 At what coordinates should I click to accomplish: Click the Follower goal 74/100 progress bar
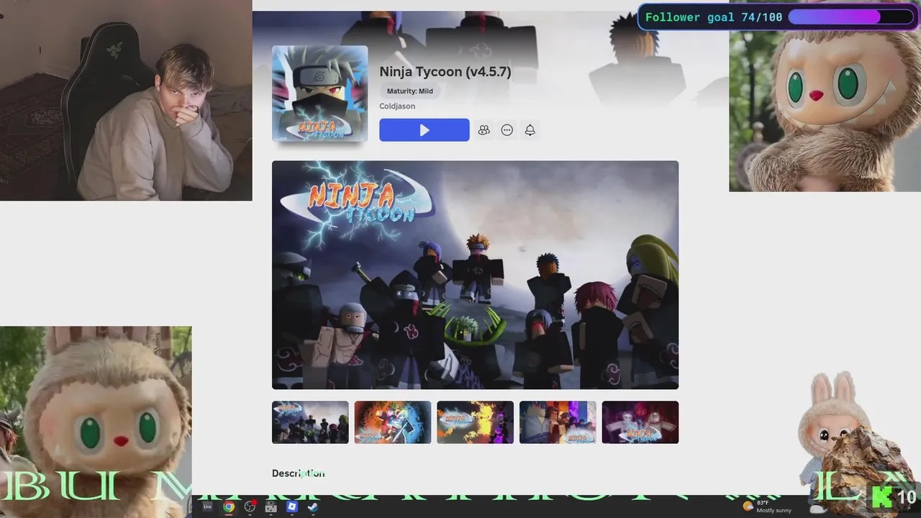pyautogui.click(x=851, y=17)
